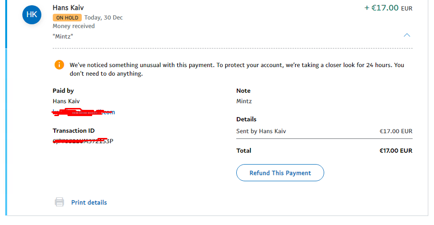Image resolution: width=434 pixels, height=225 pixels.
Task: Click the Total €17.00 EUR amount
Action: point(396,150)
